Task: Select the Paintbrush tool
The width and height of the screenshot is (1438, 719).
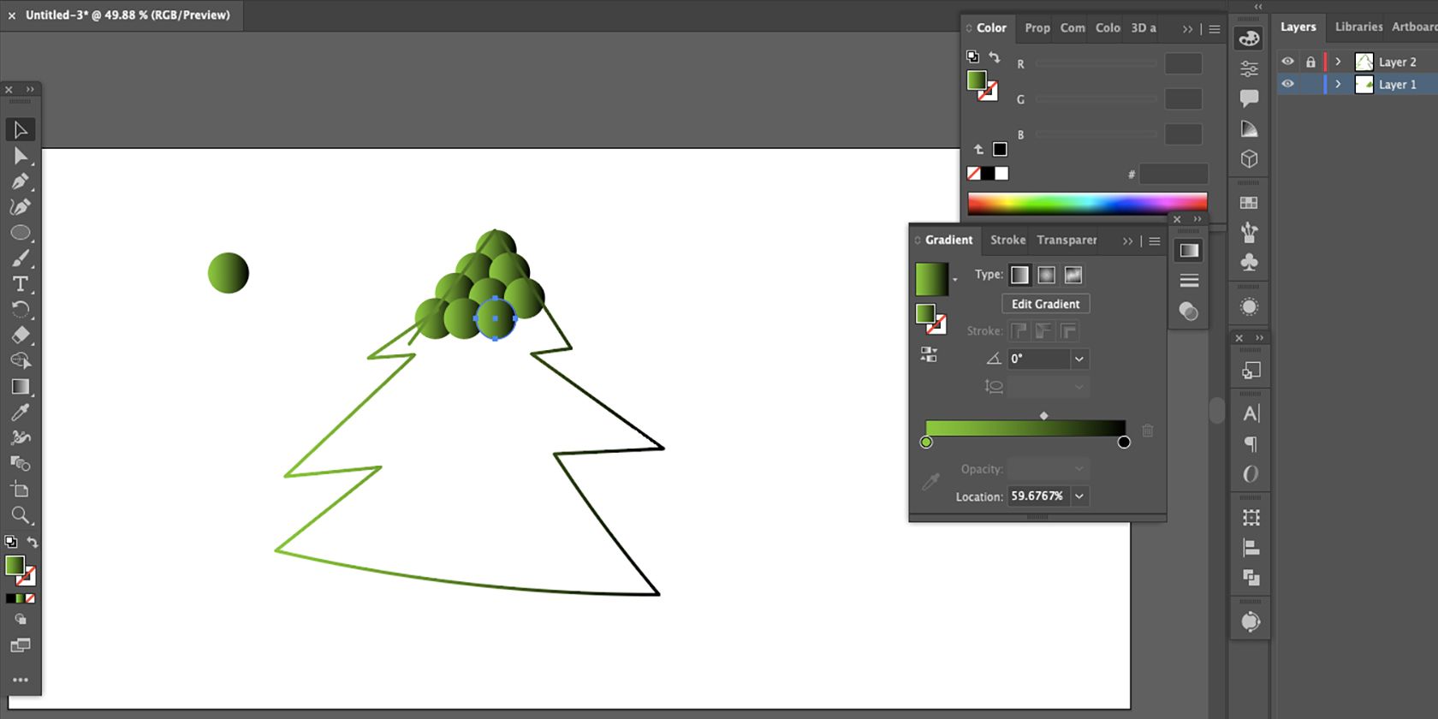Action: coord(21,258)
